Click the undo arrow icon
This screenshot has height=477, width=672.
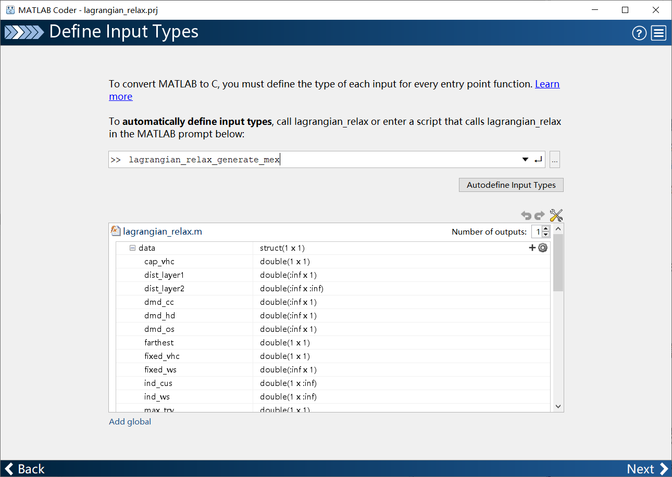click(526, 215)
